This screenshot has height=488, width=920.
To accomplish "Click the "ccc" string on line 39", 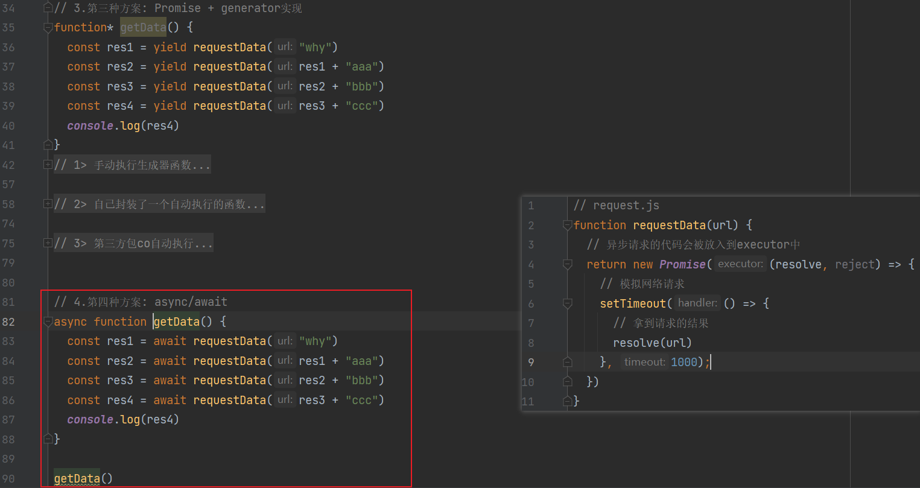I will tap(361, 106).
